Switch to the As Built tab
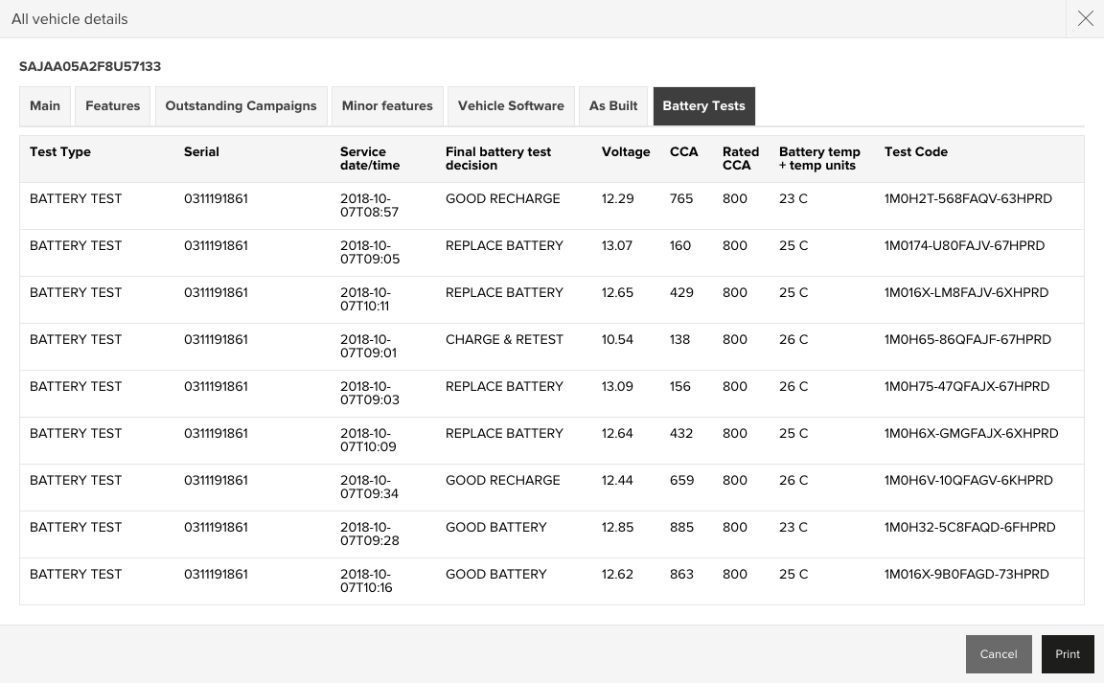The image size is (1104, 683). click(x=613, y=106)
